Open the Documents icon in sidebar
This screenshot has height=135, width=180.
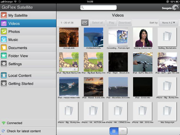click(x=4, y=48)
